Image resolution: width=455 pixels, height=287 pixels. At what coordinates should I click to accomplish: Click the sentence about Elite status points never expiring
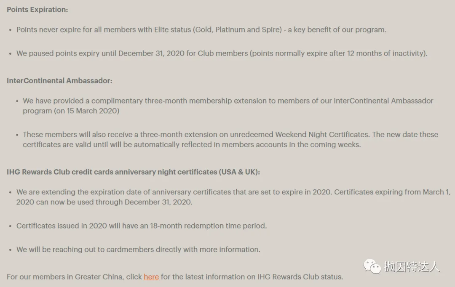[201, 30]
